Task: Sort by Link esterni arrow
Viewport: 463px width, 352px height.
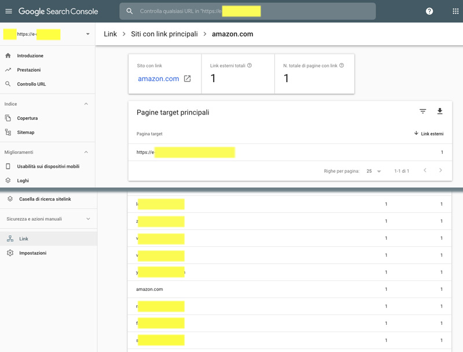Action: coord(416,134)
